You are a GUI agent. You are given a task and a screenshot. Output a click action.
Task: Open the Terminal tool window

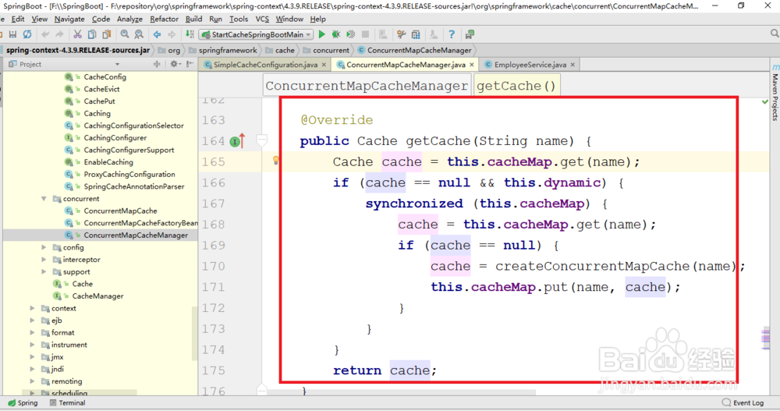[67, 403]
